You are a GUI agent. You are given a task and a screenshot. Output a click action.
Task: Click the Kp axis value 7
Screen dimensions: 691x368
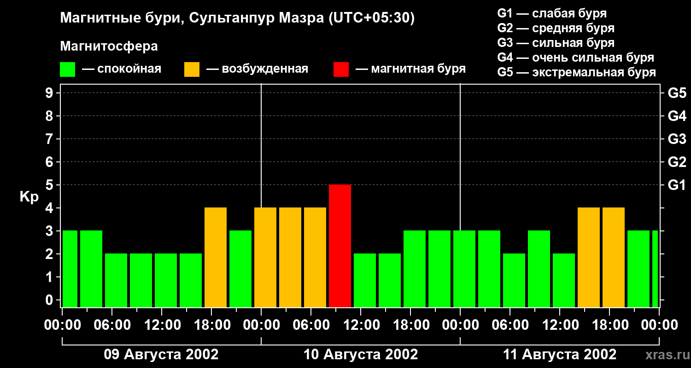[50, 139]
